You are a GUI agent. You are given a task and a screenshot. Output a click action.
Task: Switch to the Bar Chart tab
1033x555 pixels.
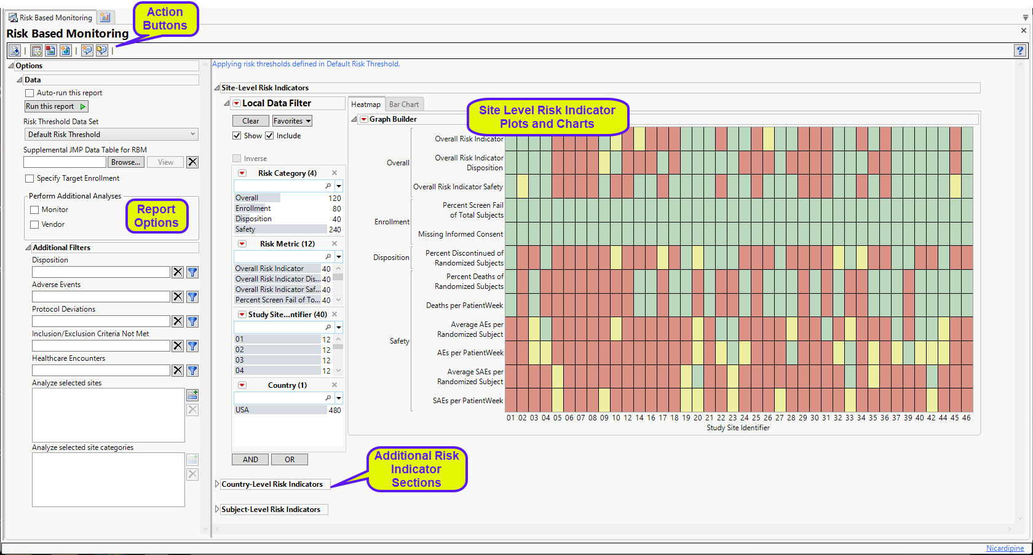404,104
